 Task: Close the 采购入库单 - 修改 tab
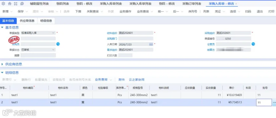point(236,4)
